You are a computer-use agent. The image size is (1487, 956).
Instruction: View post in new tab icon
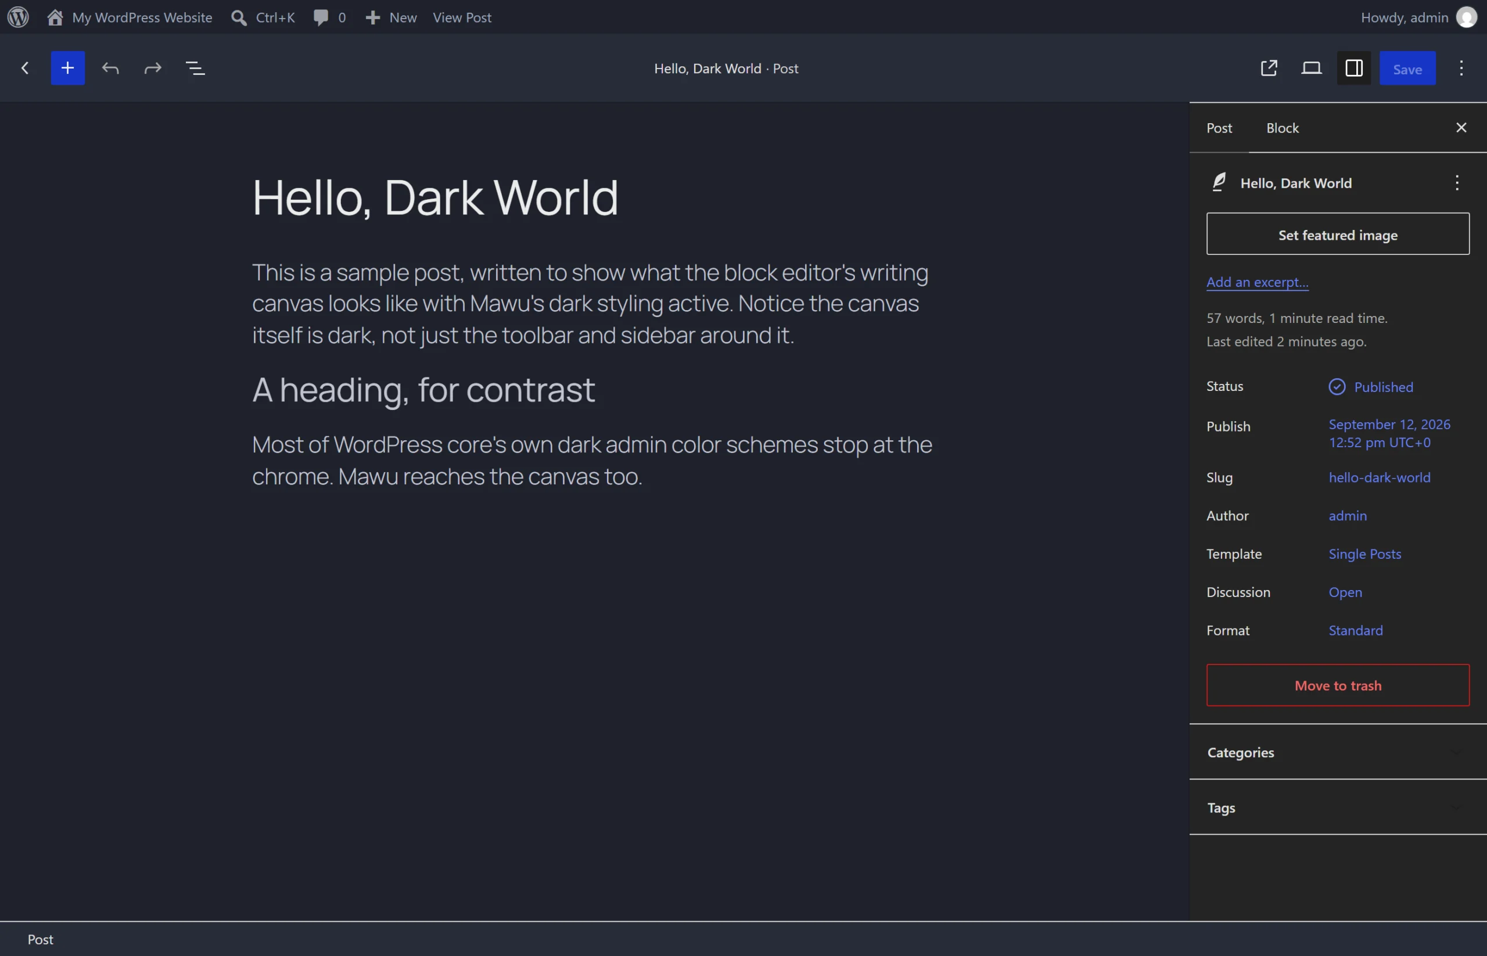tap(1269, 68)
